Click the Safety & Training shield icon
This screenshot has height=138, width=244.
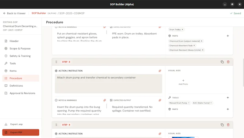[x=6, y=56]
